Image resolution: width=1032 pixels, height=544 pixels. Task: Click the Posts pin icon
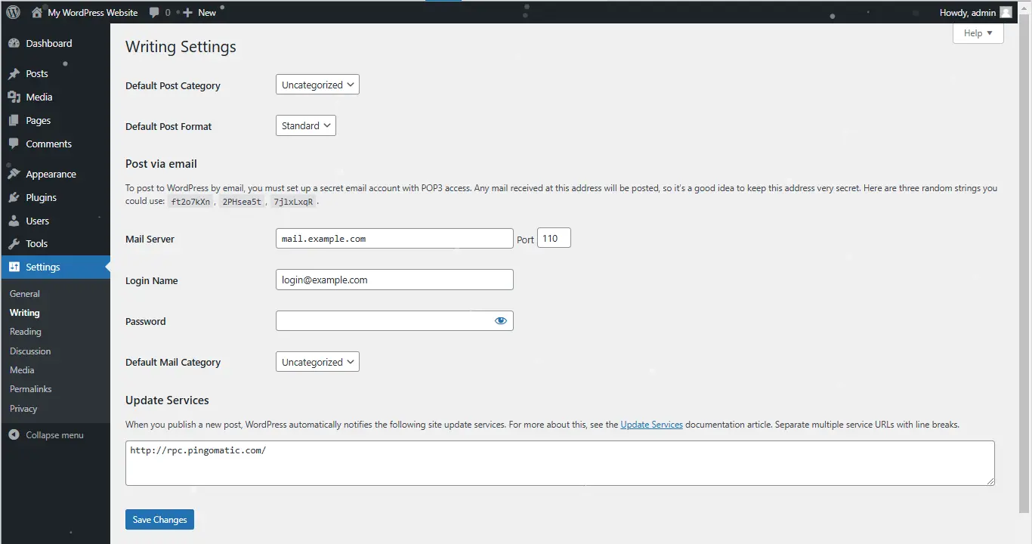point(14,74)
